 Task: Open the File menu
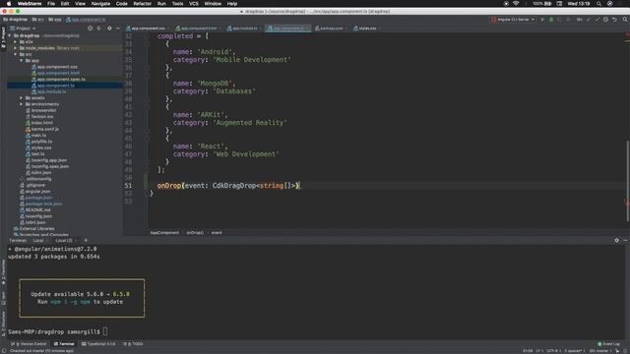pyautogui.click(x=51, y=4)
